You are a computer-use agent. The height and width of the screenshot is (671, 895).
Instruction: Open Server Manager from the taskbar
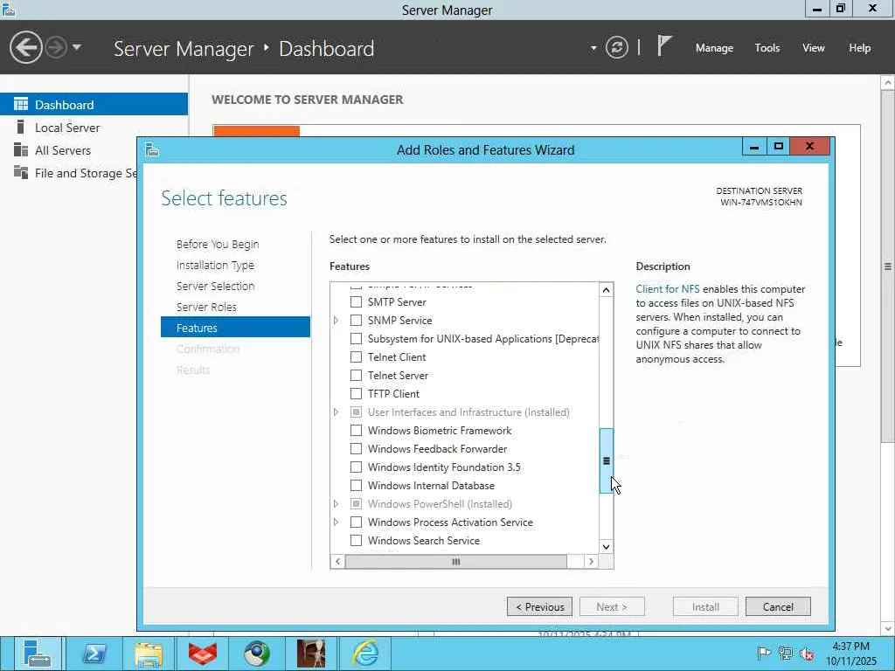point(37,654)
